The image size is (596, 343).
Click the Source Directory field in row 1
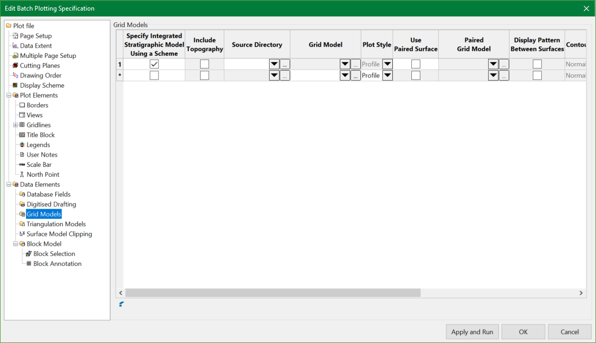(x=246, y=64)
